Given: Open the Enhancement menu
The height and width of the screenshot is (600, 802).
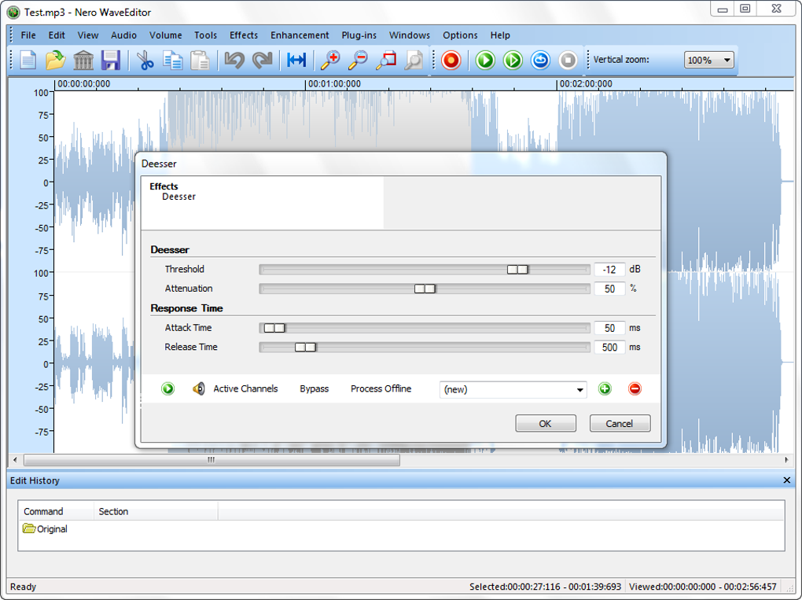Looking at the screenshot, I should click(x=300, y=35).
